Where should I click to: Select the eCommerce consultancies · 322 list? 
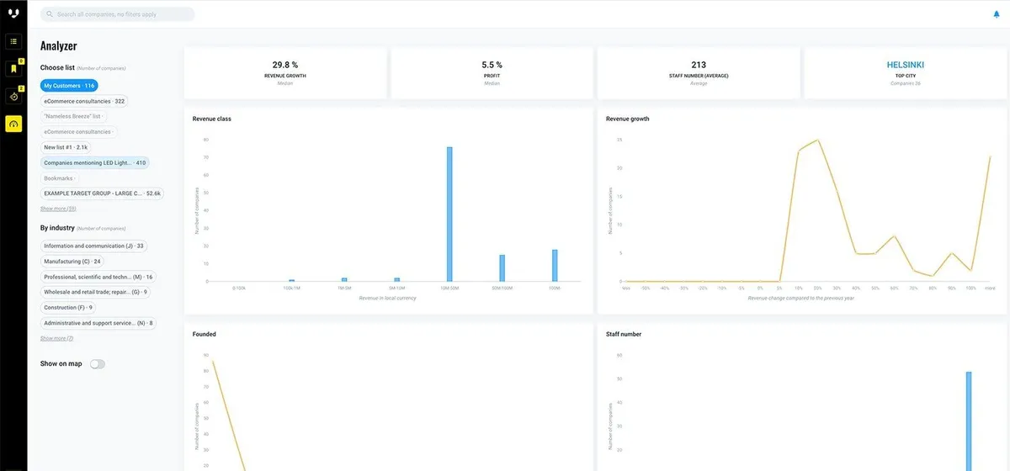pos(84,101)
